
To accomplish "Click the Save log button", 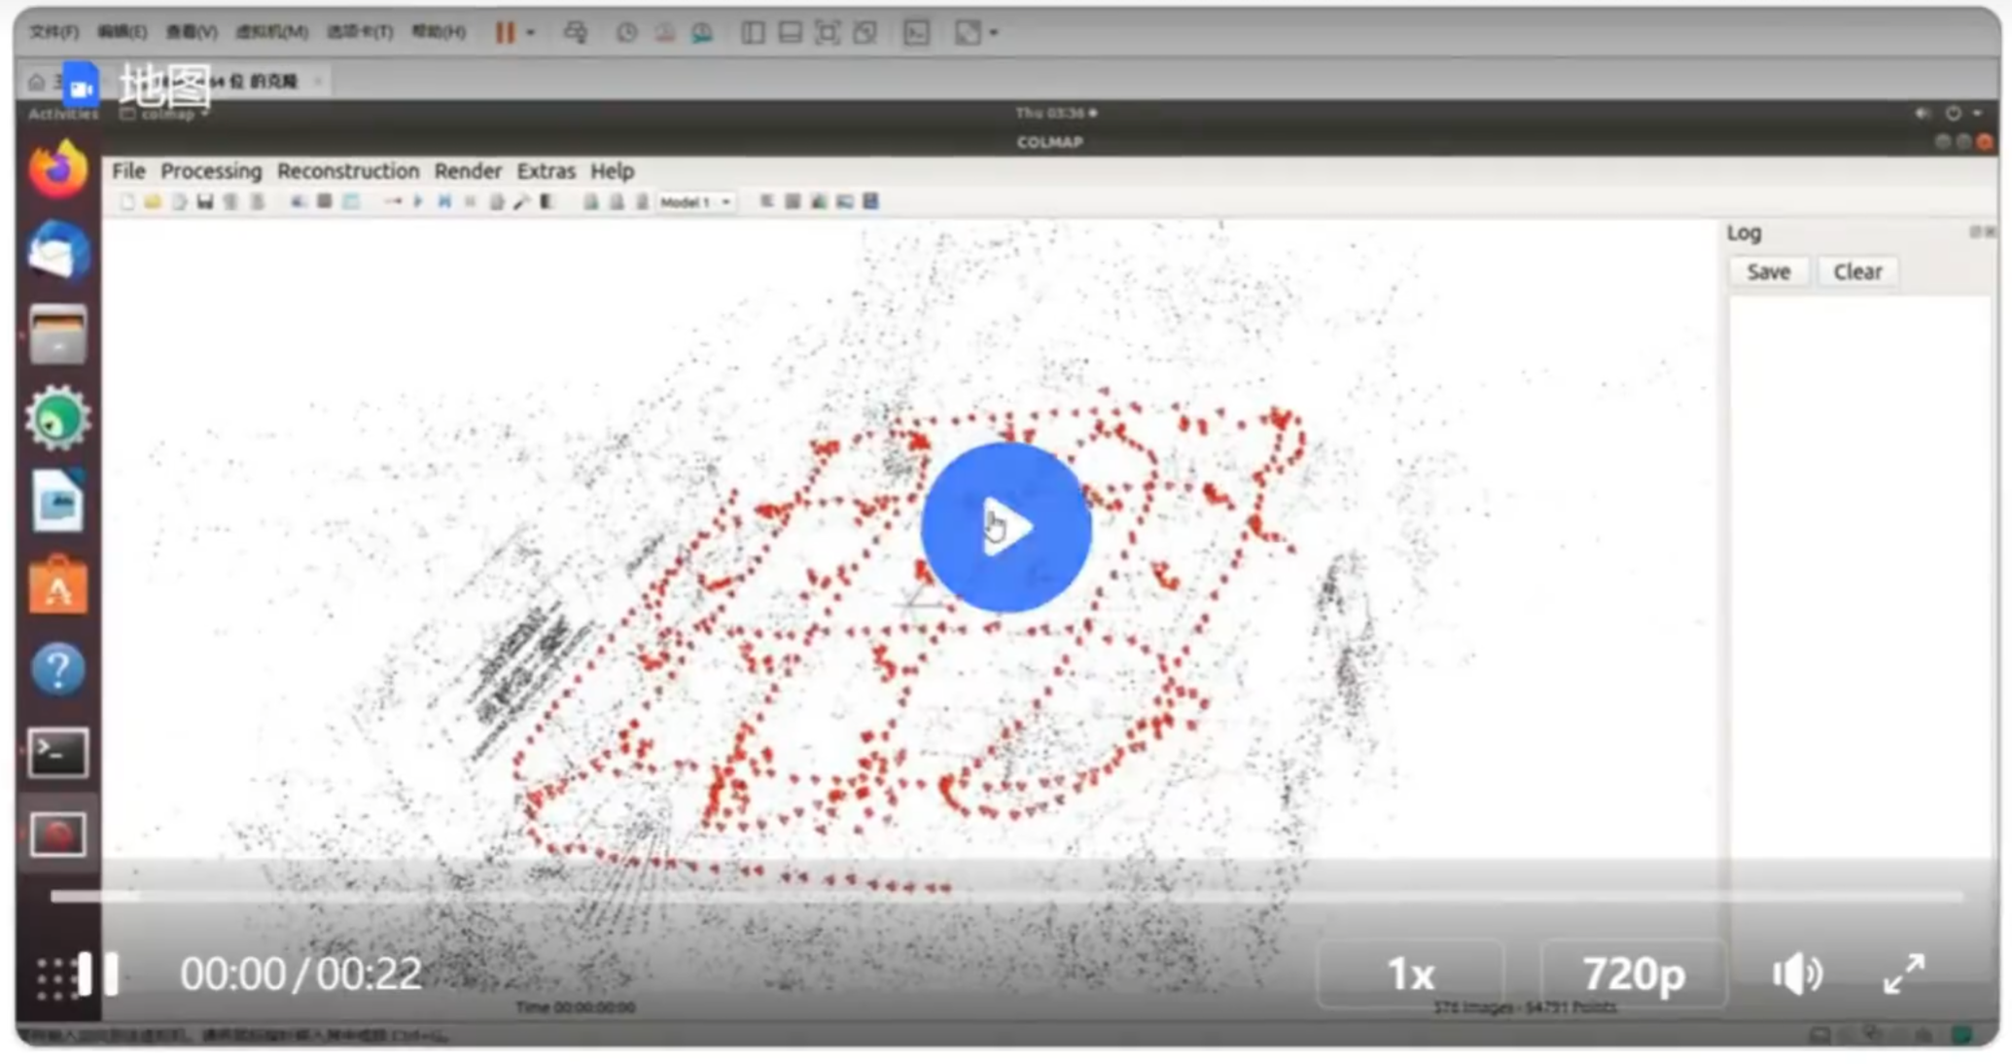I will coord(1770,271).
